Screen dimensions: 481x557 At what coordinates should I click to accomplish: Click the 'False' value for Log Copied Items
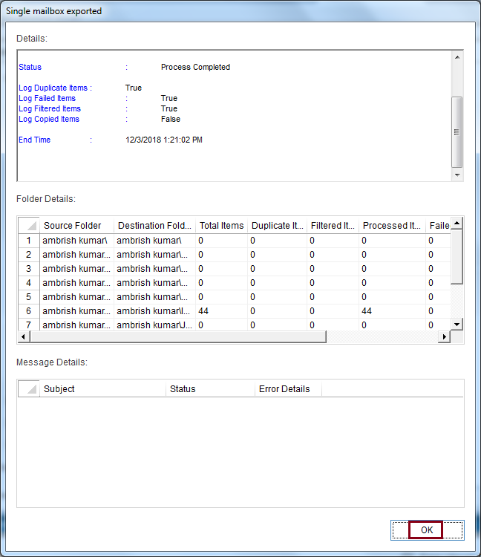coord(171,119)
